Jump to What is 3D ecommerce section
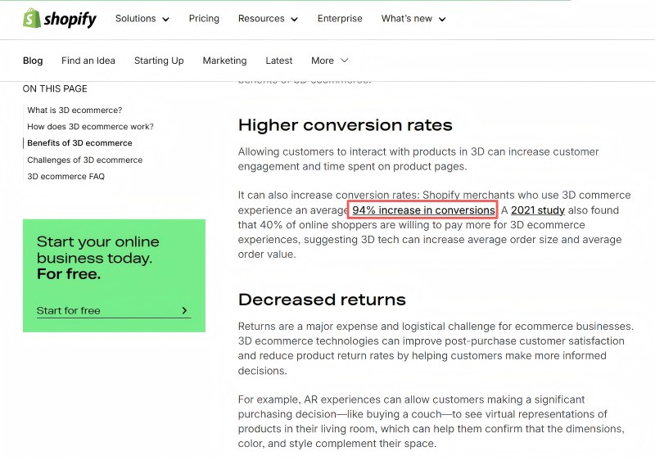This screenshot has width=655, height=460. (x=75, y=110)
